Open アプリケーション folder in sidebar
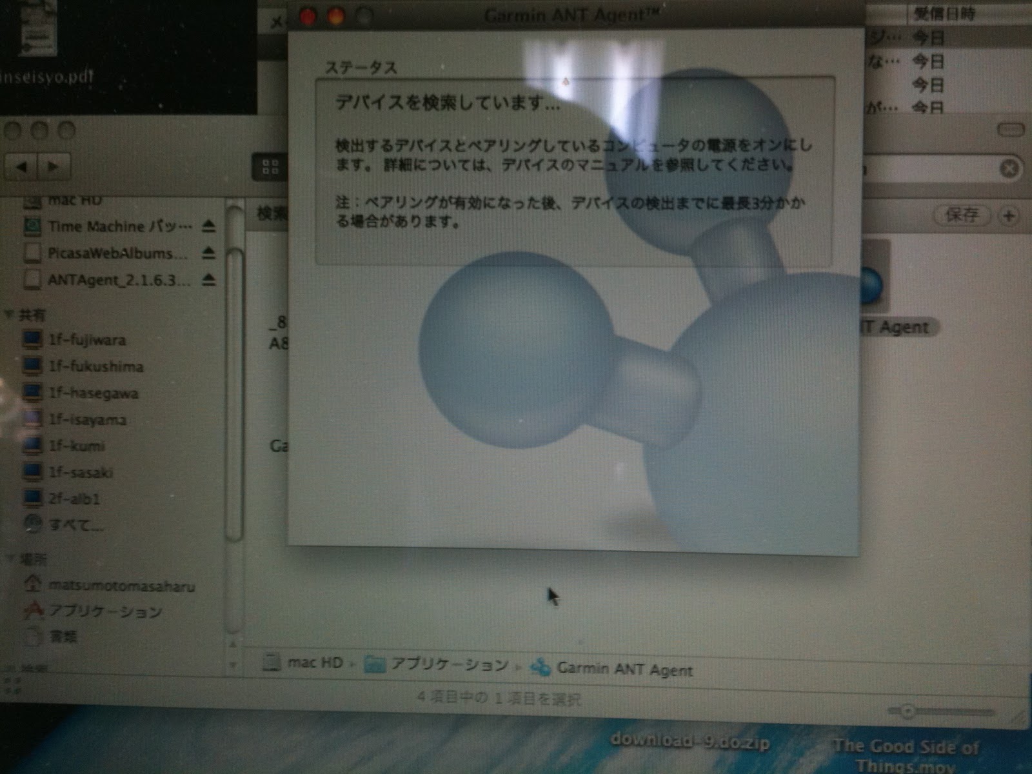Screen dimensions: 1032x774 point(92,611)
